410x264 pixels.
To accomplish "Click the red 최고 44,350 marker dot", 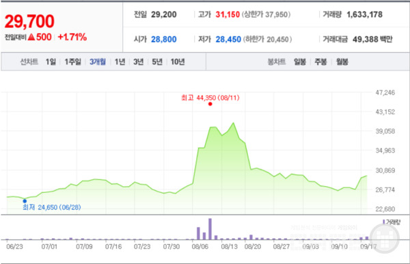I will (x=210, y=104).
